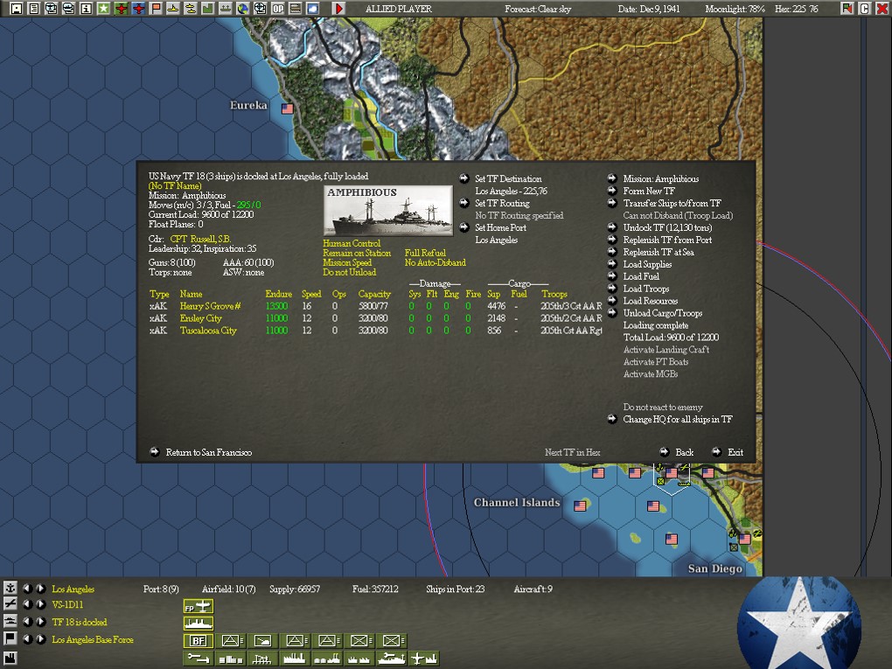
Task: Click Set Home Port
Action: [500, 227]
